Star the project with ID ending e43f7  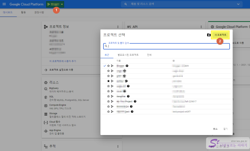click(x=108, y=112)
